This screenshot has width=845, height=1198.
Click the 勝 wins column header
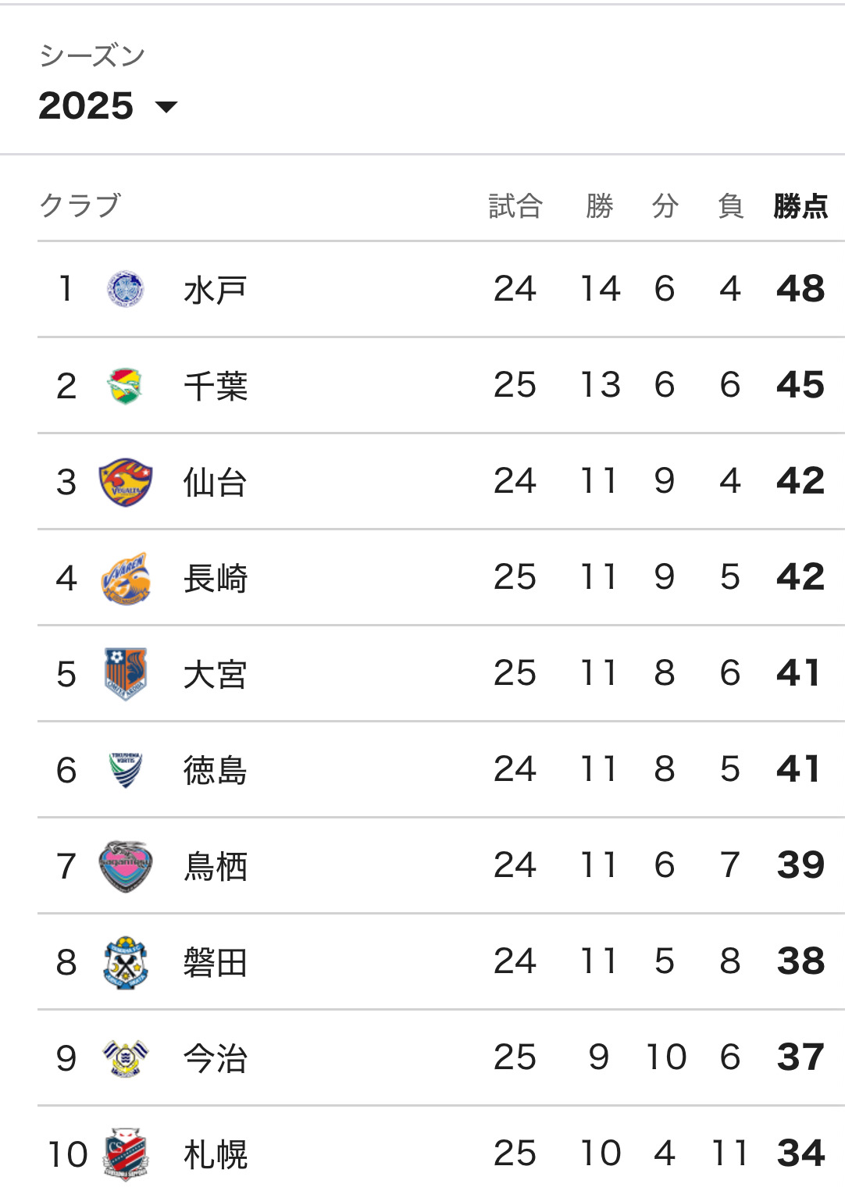coord(600,206)
